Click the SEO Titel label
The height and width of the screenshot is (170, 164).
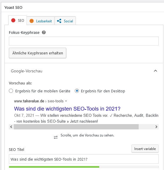(x=16, y=149)
